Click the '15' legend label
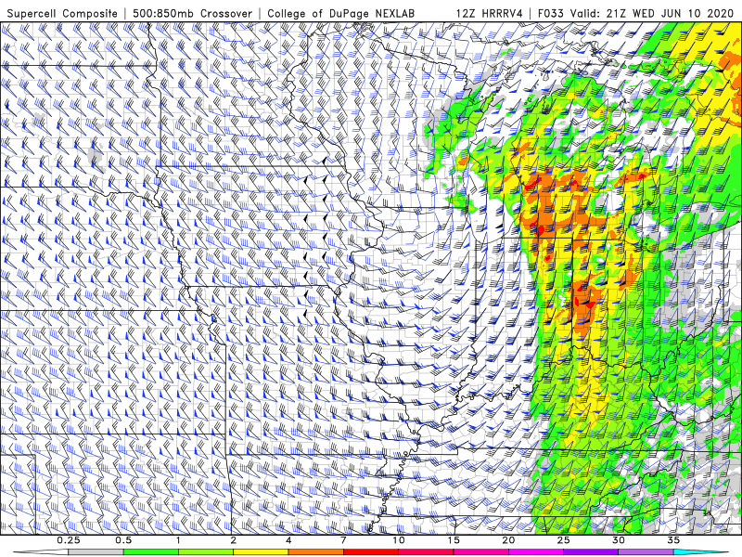 point(454,540)
